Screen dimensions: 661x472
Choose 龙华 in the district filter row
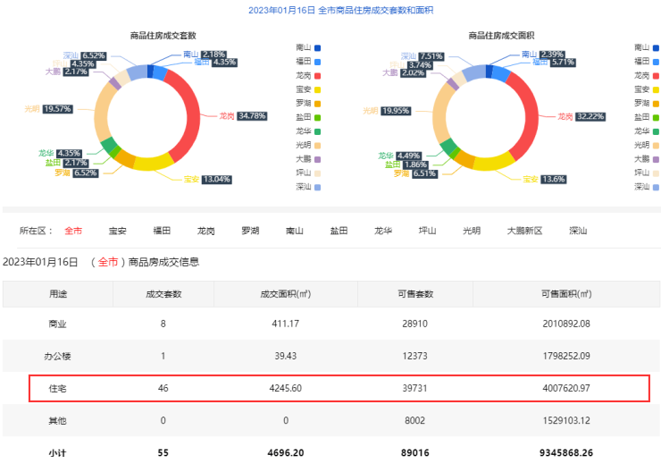click(x=383, y=231)
